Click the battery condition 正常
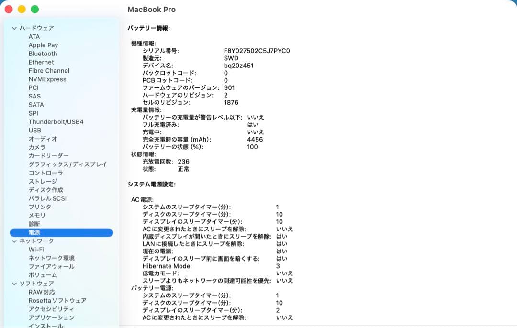This screenshot has width=517, height=328. point(184,169)
